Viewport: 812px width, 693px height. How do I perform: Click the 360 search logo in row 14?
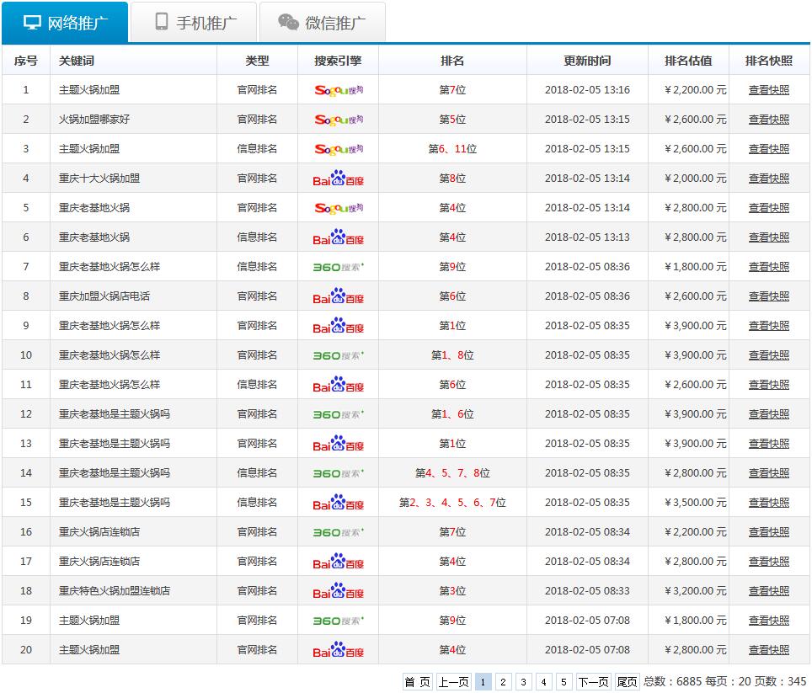tap(338, 473)
